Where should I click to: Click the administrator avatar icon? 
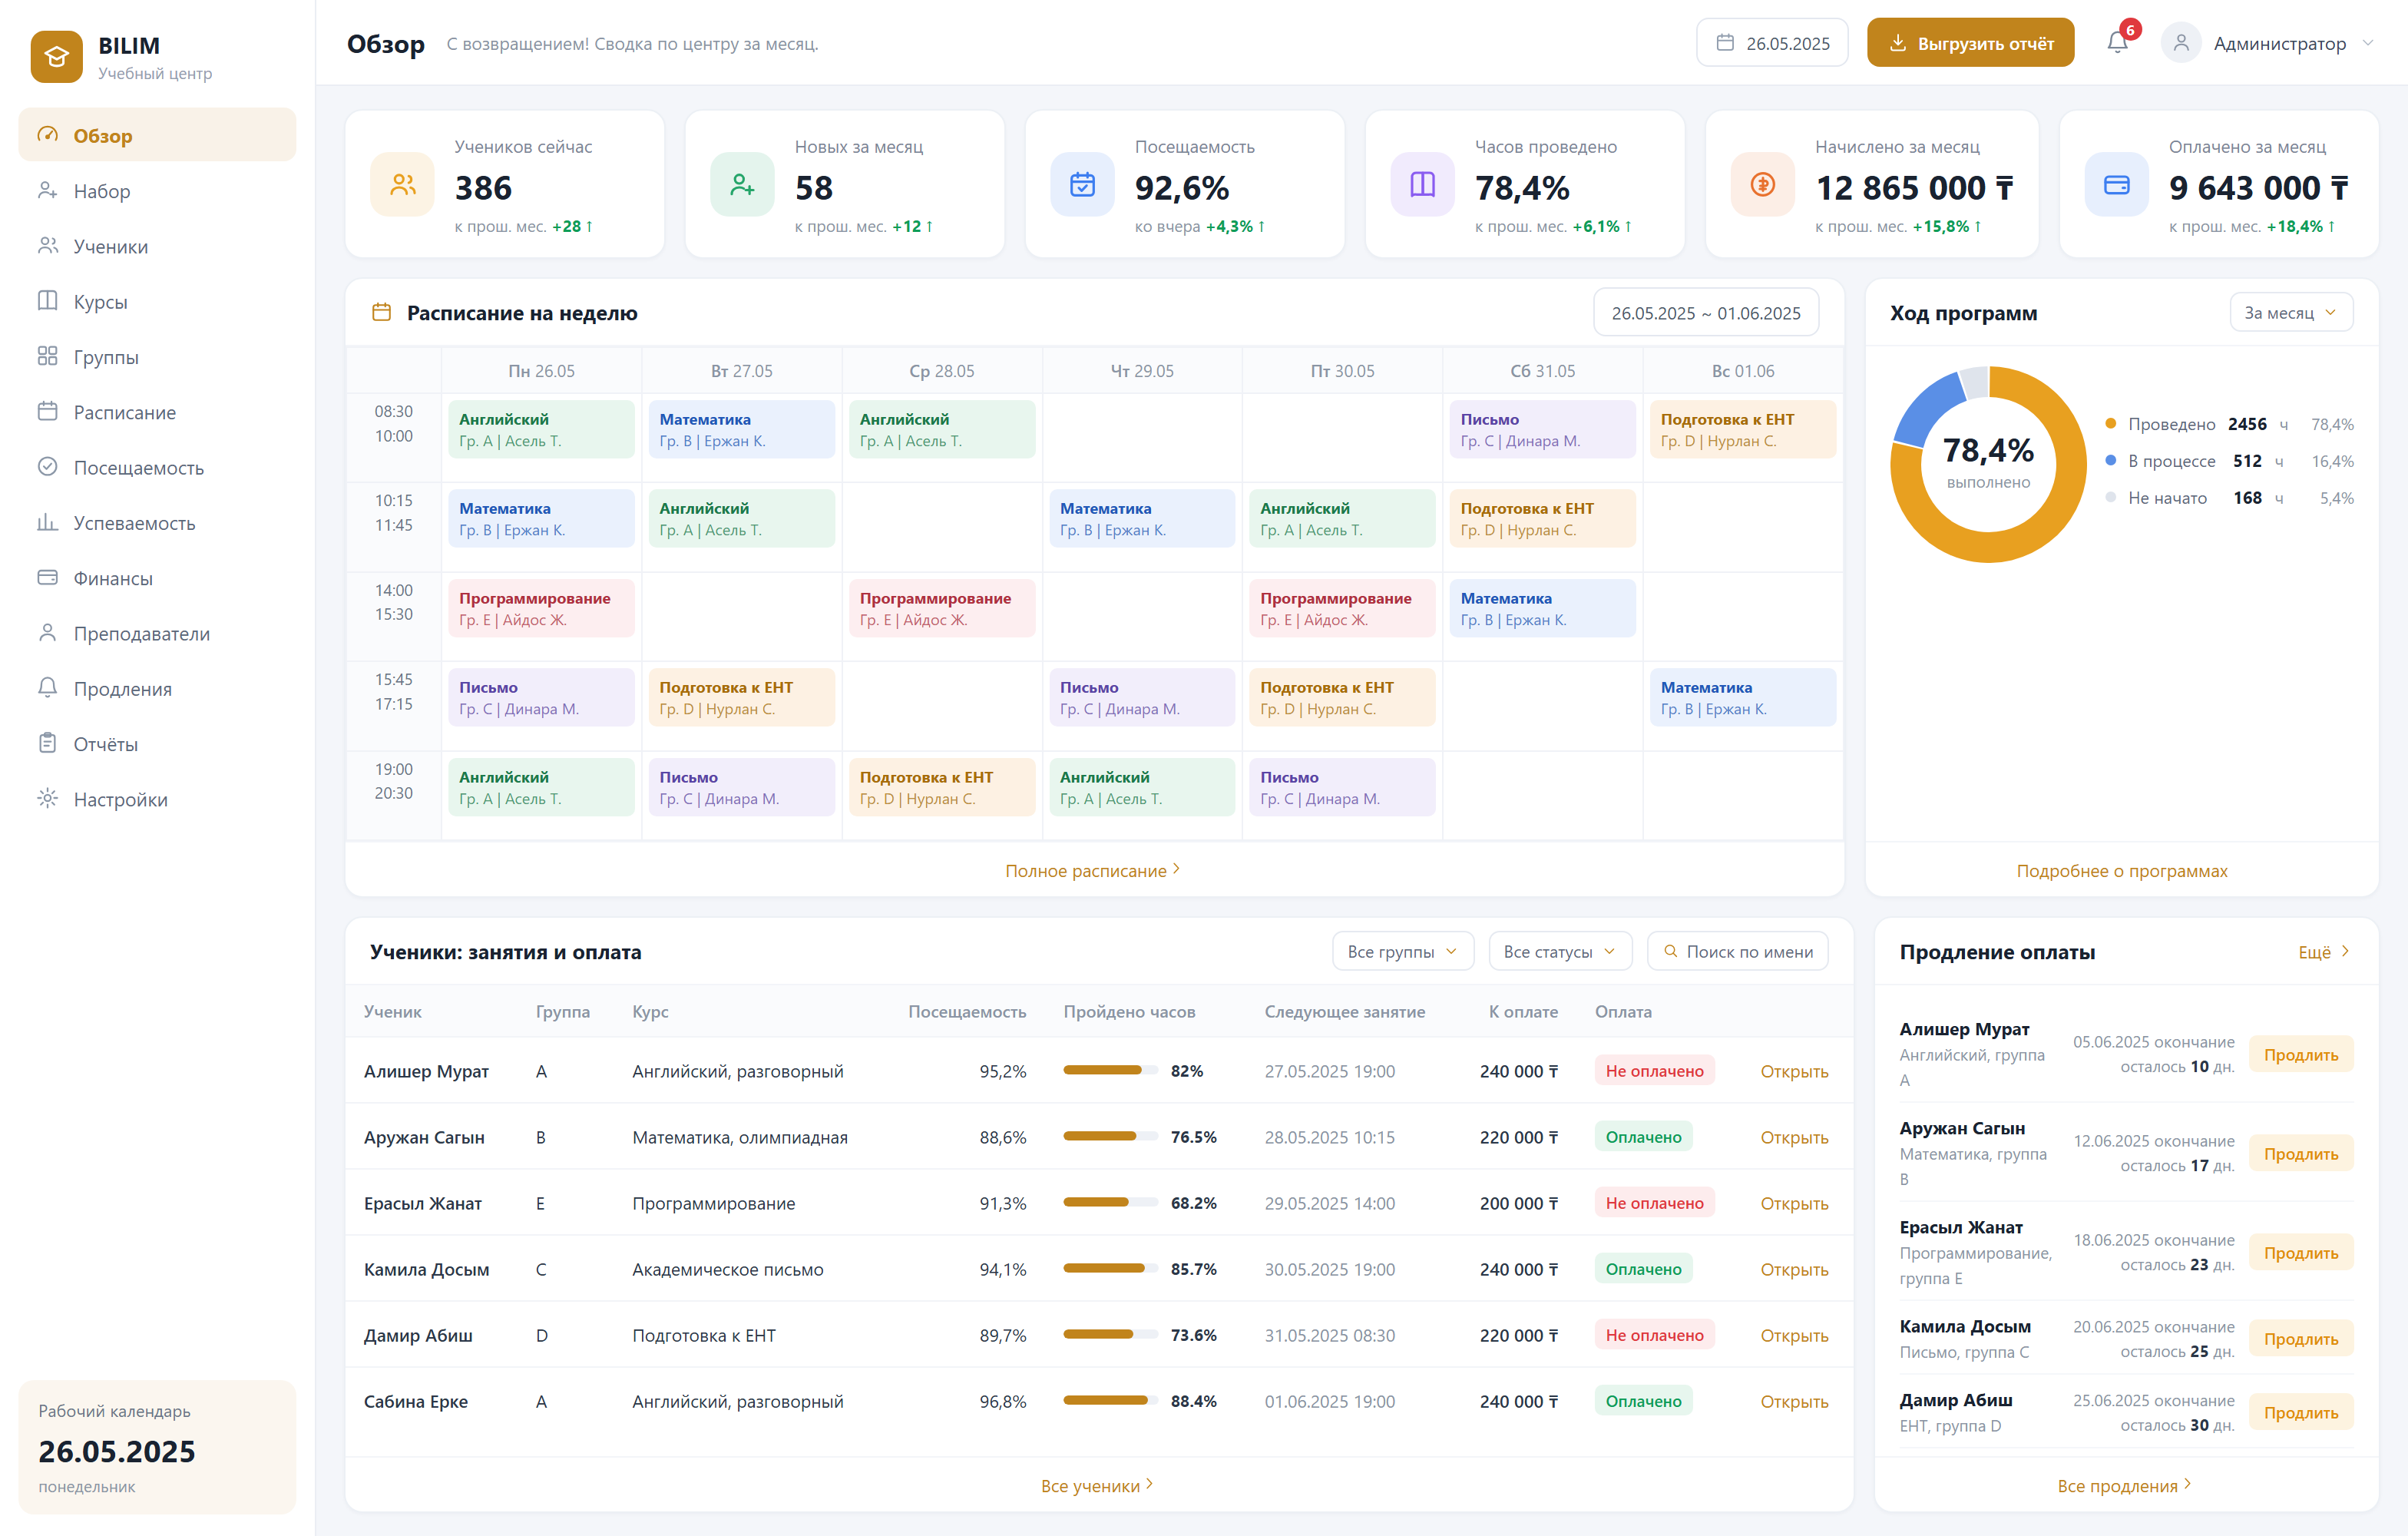[2181, 43]
